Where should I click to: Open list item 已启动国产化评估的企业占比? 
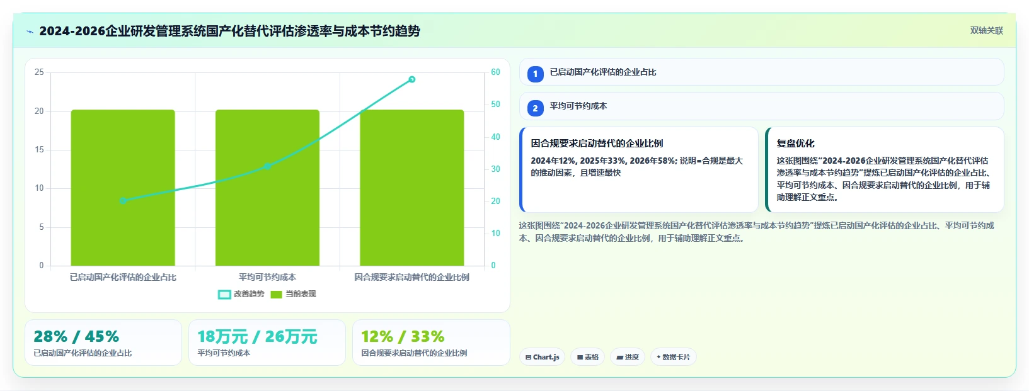[x=761, y=72]
